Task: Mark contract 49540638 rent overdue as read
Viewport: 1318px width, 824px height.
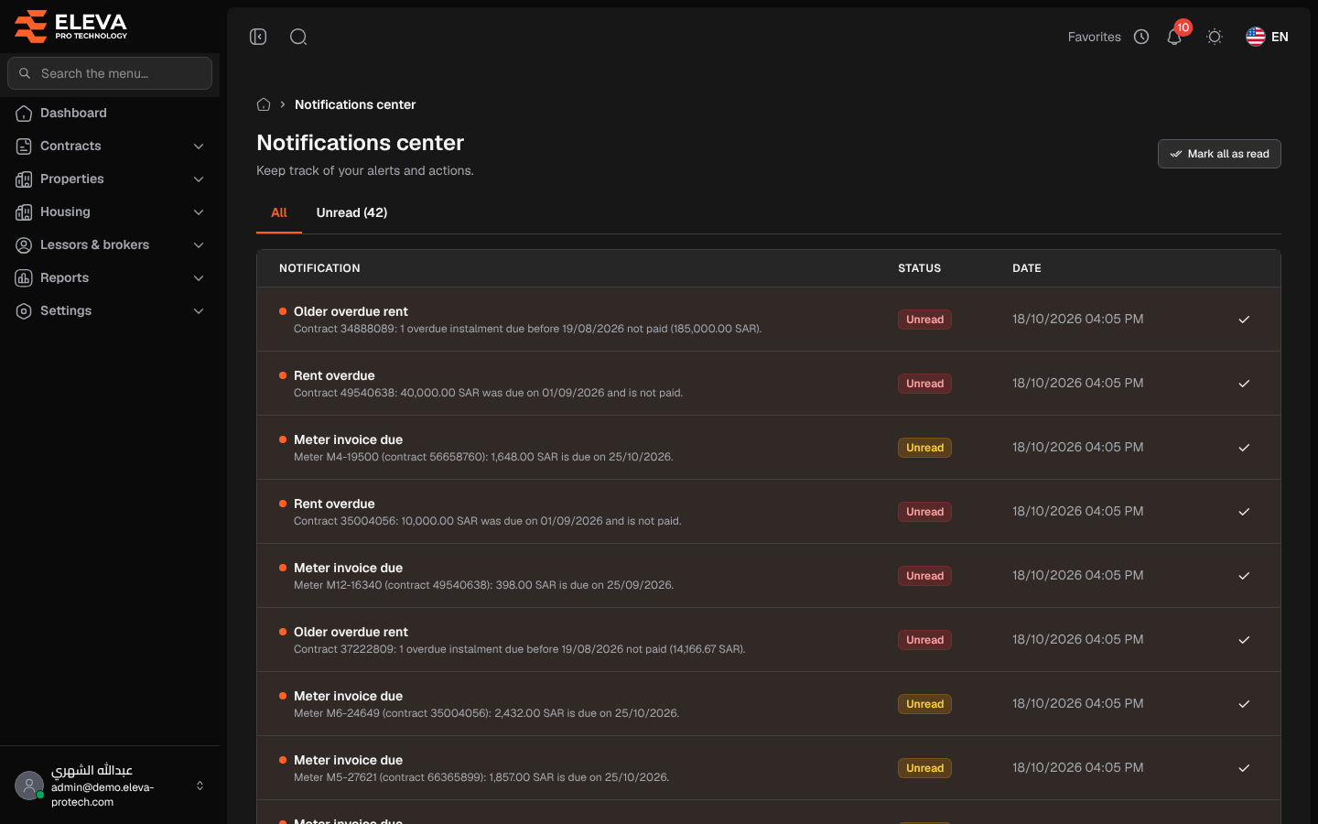Action: tap(1244, 384)
